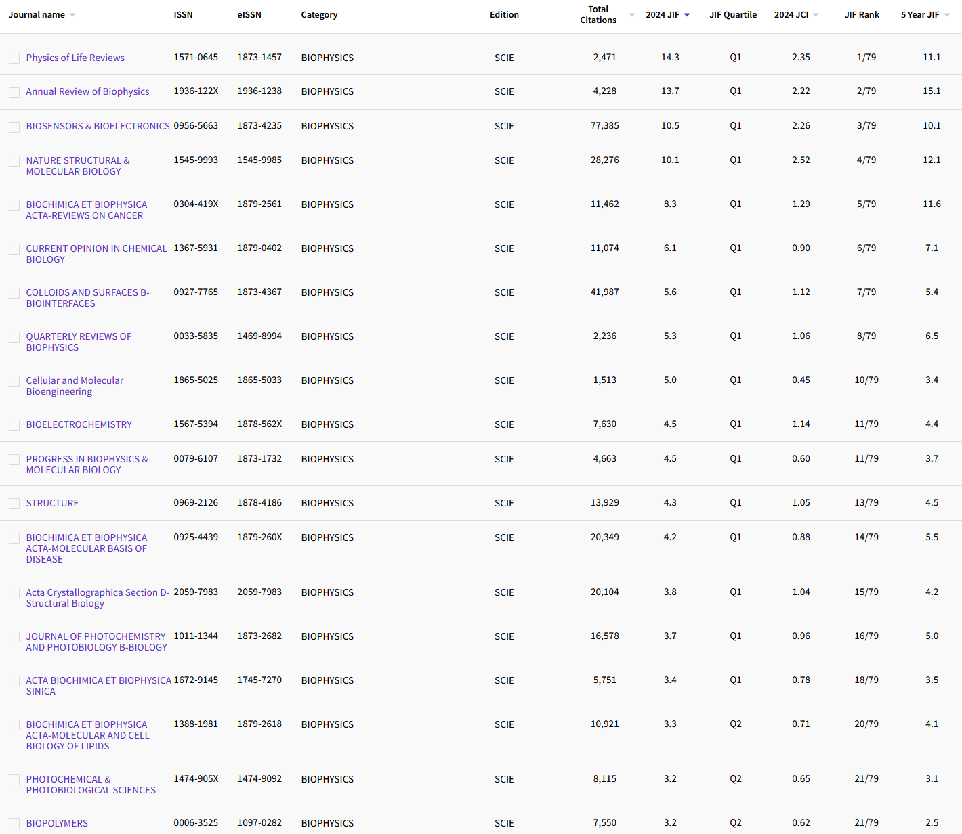
Task: Open BIOELECTROCHEMISTRY journal link
Action: point(79,424)
